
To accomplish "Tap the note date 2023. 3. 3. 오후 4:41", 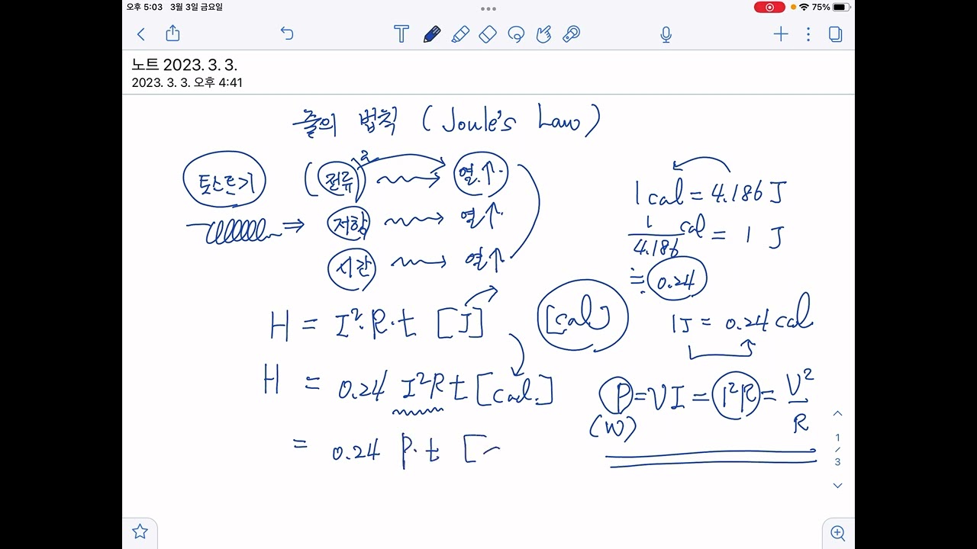I will (187, 82).
